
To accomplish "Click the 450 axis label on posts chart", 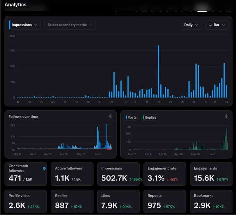I will [x=128, y=127].
